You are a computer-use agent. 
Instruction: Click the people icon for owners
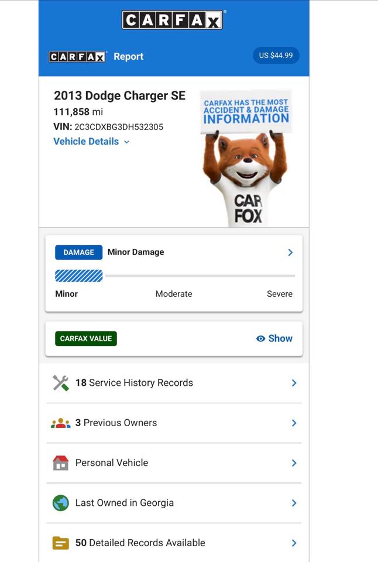60,423
